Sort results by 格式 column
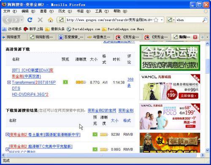Screen dimensions: 211x165 127,121
